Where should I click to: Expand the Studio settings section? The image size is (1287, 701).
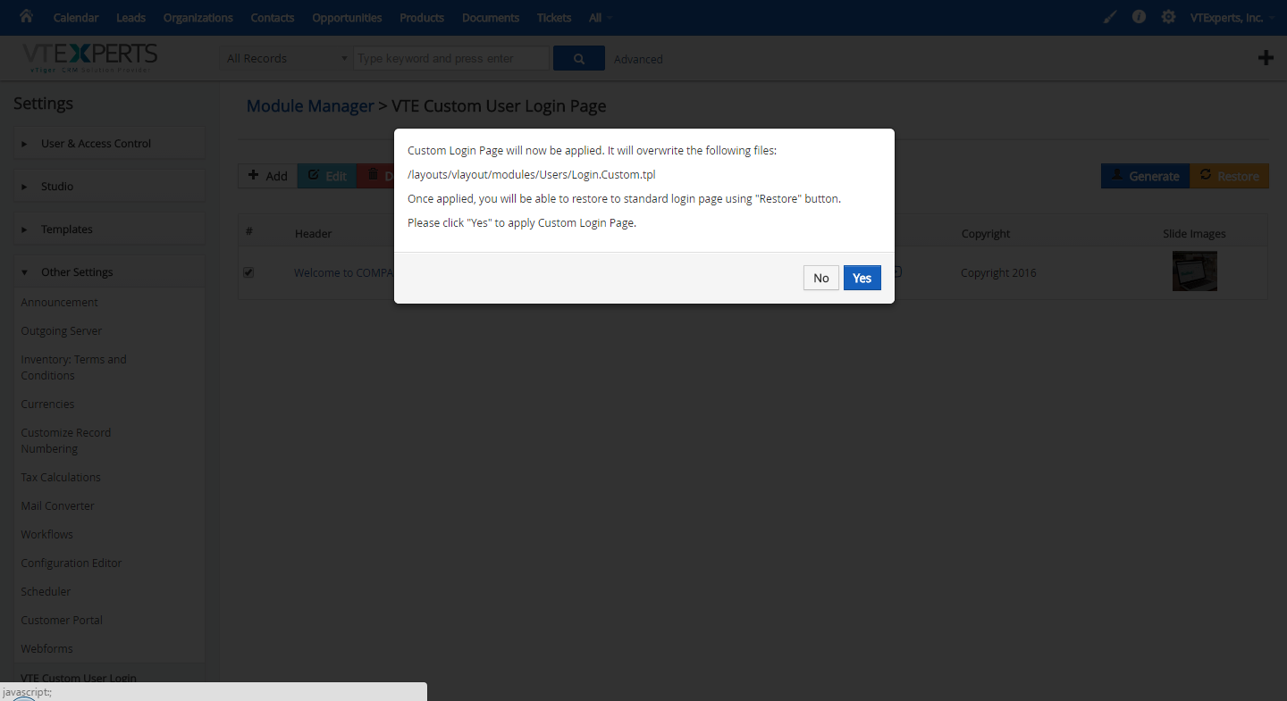pyautogui.click(x=109, y=187)
